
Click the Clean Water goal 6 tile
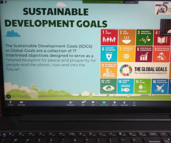(109, 54)
